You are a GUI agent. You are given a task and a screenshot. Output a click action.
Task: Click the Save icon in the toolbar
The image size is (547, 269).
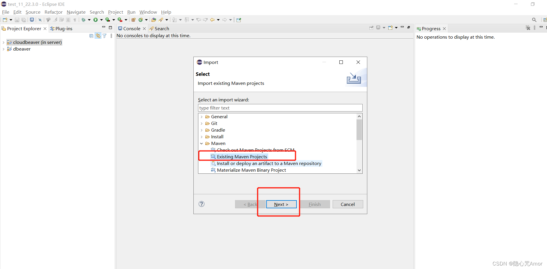pyautogui.click(x=17, y=20)
